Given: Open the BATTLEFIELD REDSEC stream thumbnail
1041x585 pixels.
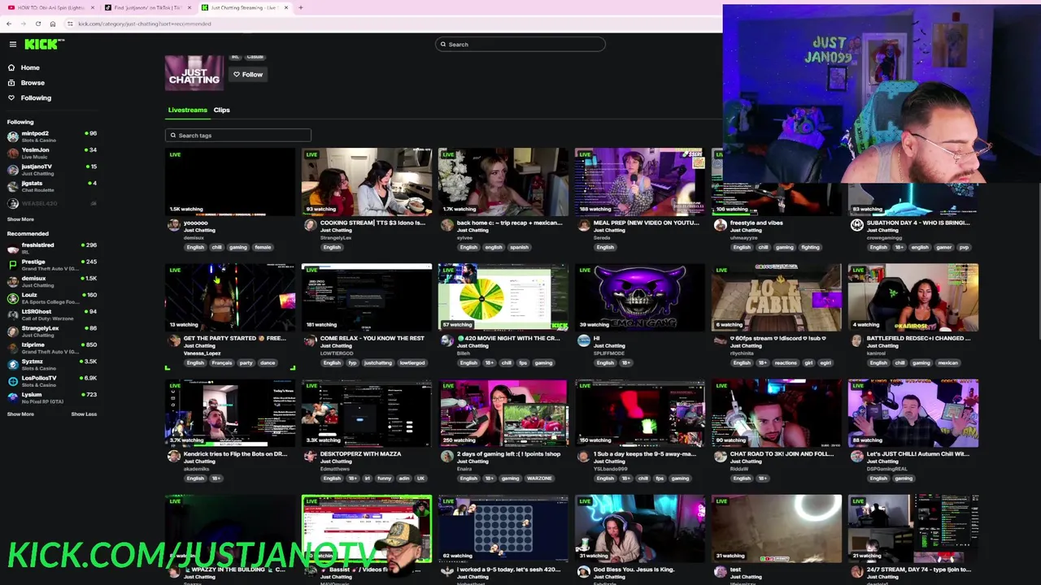Looking at the screenshot, I should (913, 297).
